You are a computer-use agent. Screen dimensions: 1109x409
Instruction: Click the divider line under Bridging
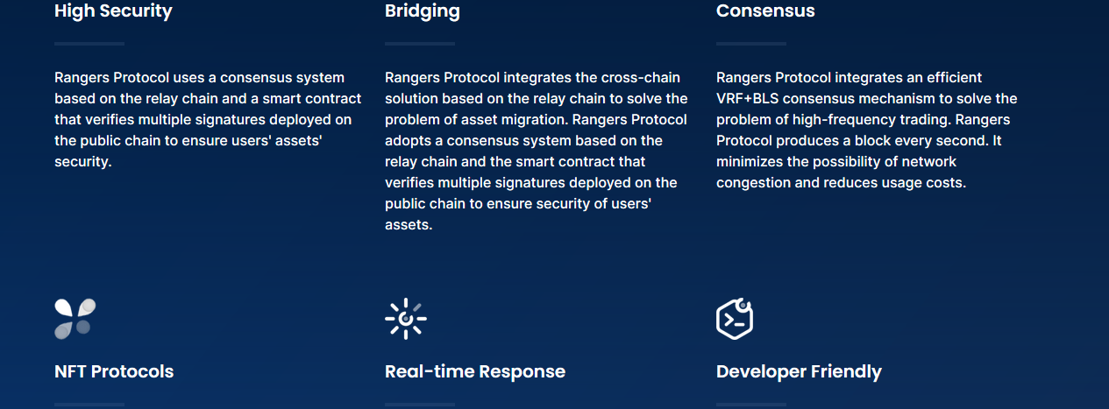coord(420,43)
